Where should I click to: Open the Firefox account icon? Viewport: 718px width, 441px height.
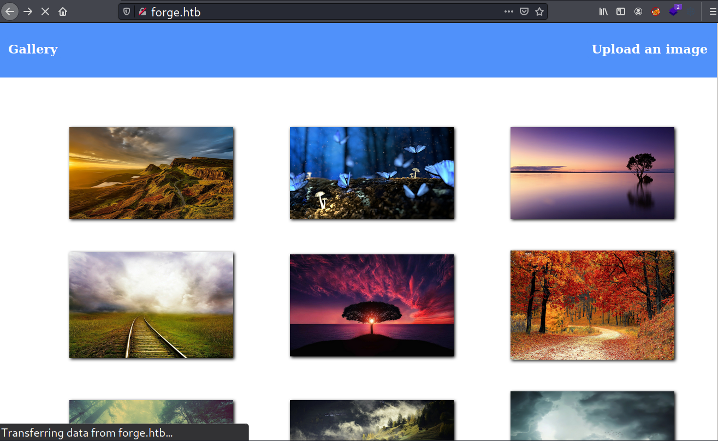[x=638, y=11]
